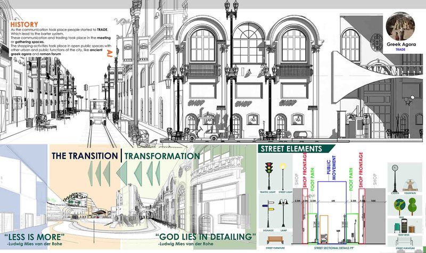Click the "LESS IS MORE" quote
Viewport: 426px width, 253px height.
click(x=35, y=236)
